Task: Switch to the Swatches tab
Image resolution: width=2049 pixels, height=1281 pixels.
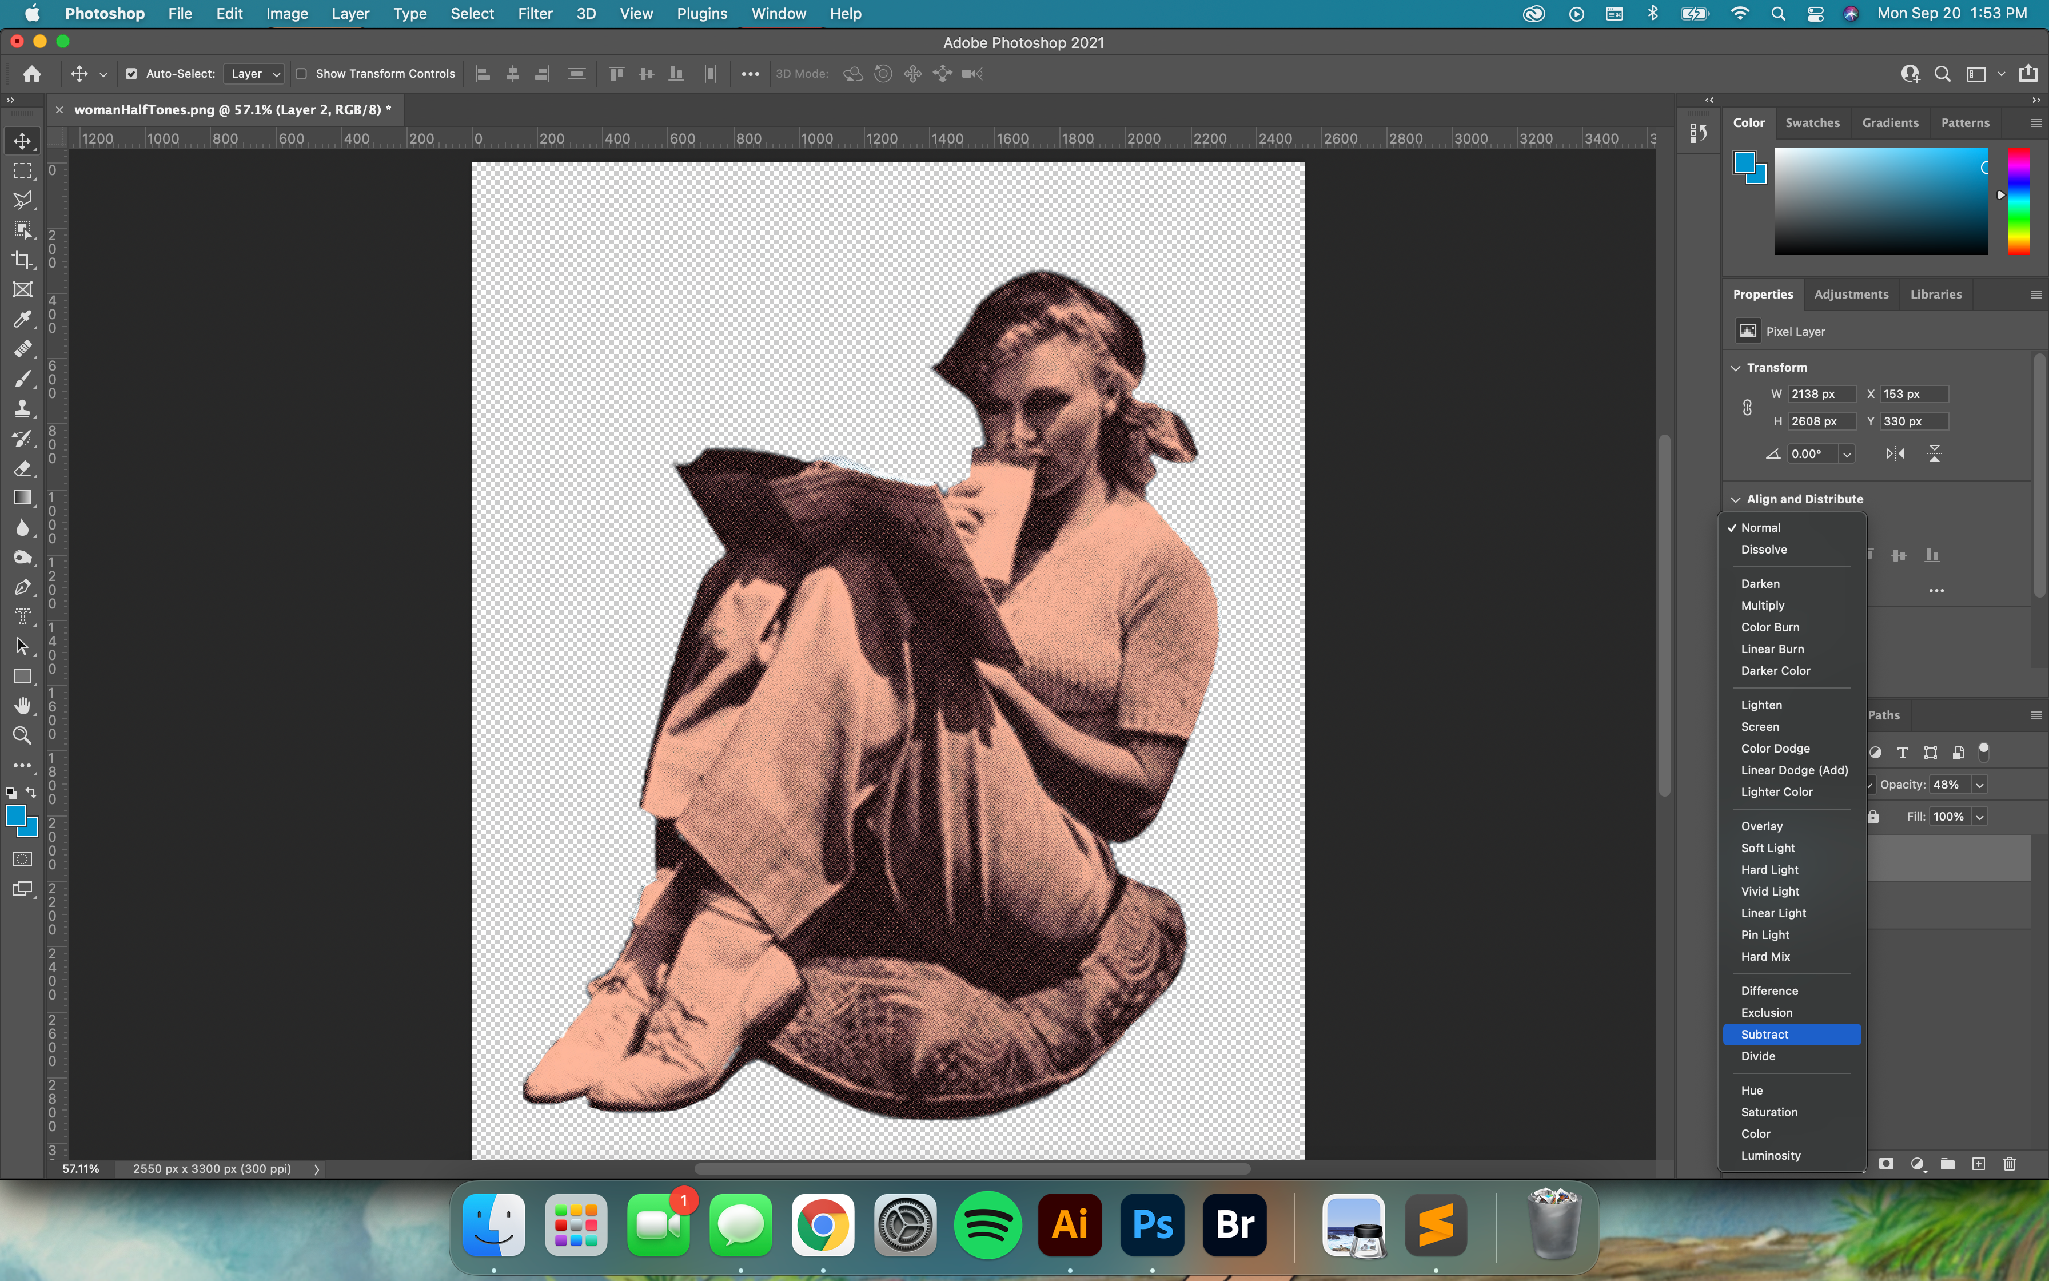Action: (x=1812, y=123)
